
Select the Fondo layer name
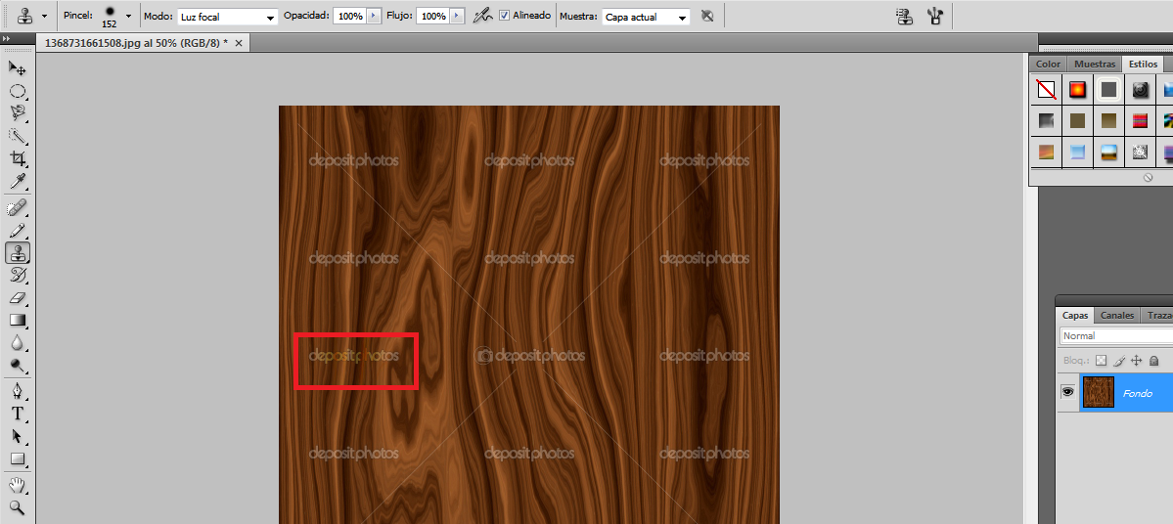[x=1137, y=393]
